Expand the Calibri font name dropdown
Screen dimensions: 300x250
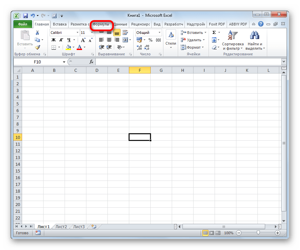77,33
